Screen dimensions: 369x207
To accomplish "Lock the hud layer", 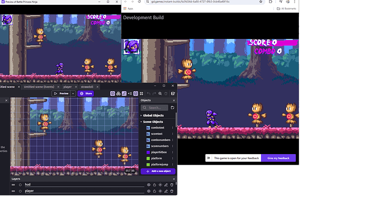I will coord(155,185).
